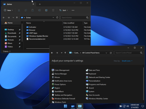Click the Delete trash icon in Explorer
The width and height of the screenshot is (146, 109).
(x=53, y=10)
